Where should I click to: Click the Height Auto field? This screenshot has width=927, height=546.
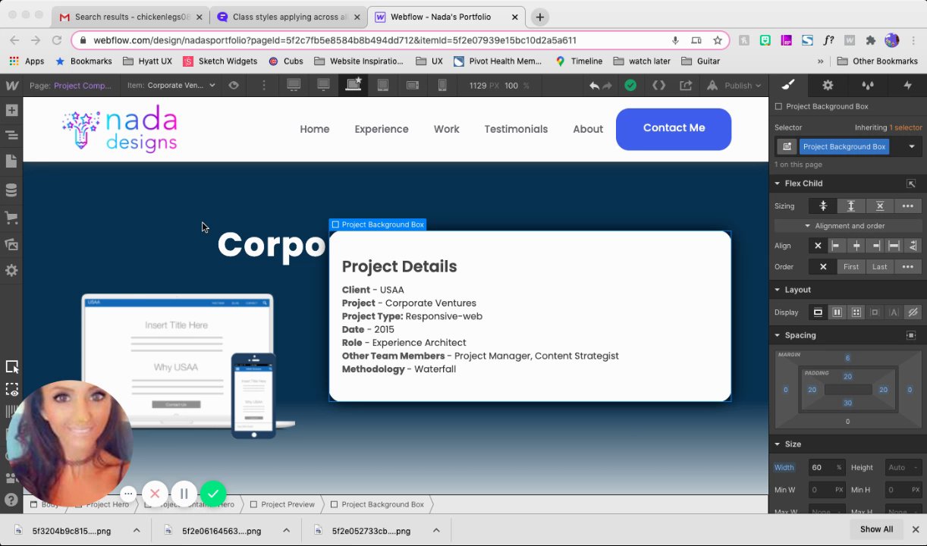903,468
